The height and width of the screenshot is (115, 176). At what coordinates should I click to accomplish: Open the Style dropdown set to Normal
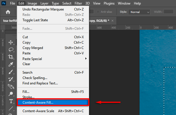(139, 12)
